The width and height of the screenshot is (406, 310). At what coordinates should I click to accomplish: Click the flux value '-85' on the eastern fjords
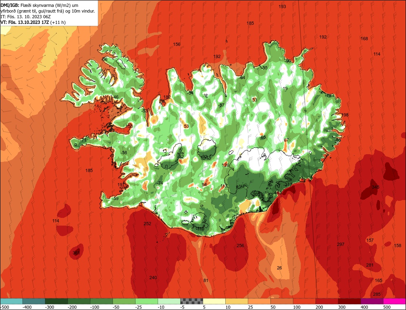pyautogui.click(x=338, y=140)
